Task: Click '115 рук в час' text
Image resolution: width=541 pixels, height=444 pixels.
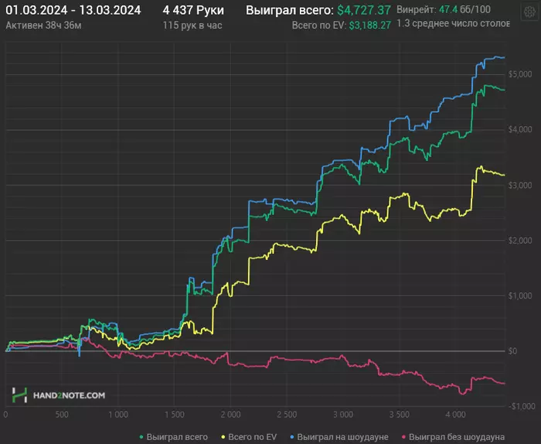Action: click(192, 26)
